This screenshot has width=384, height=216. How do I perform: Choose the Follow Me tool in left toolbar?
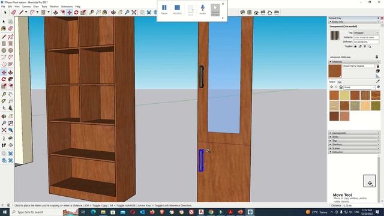(x=11, y=79)
